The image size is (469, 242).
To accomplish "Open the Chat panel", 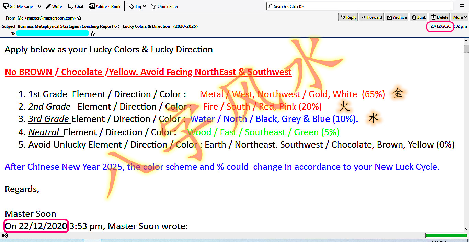I will tap(76, 6).
